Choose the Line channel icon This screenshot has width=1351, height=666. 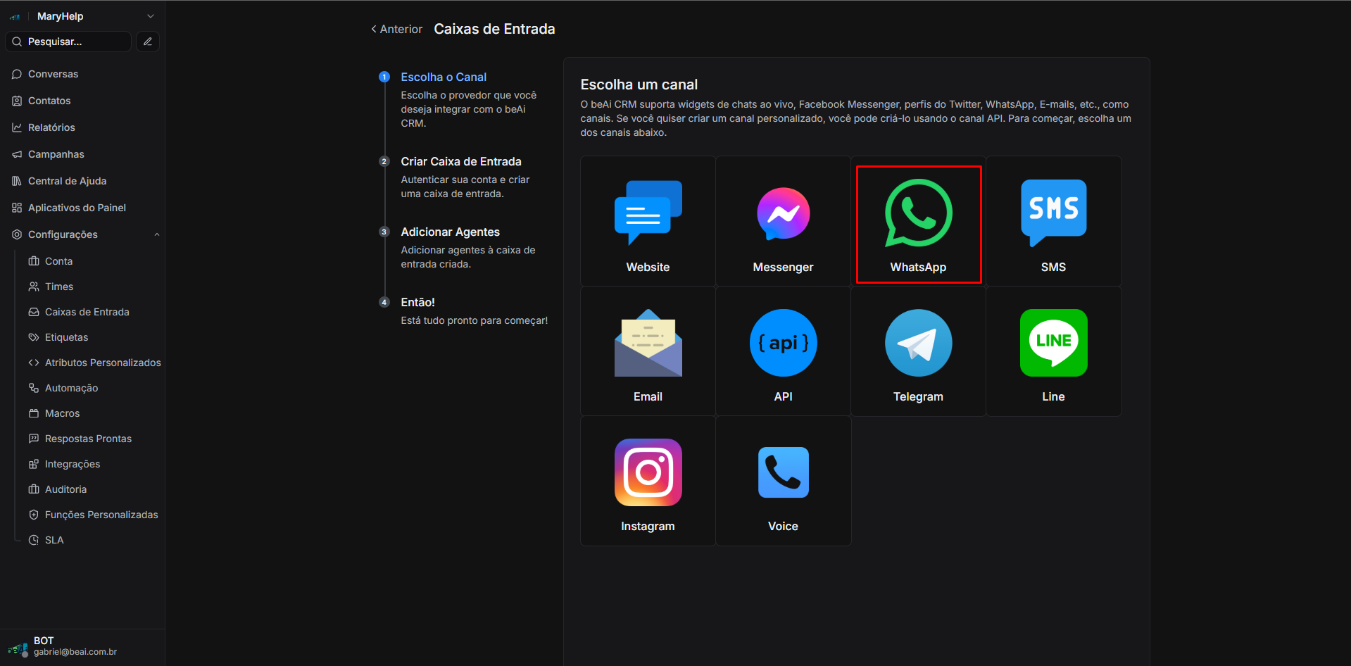pos(1053,343)
